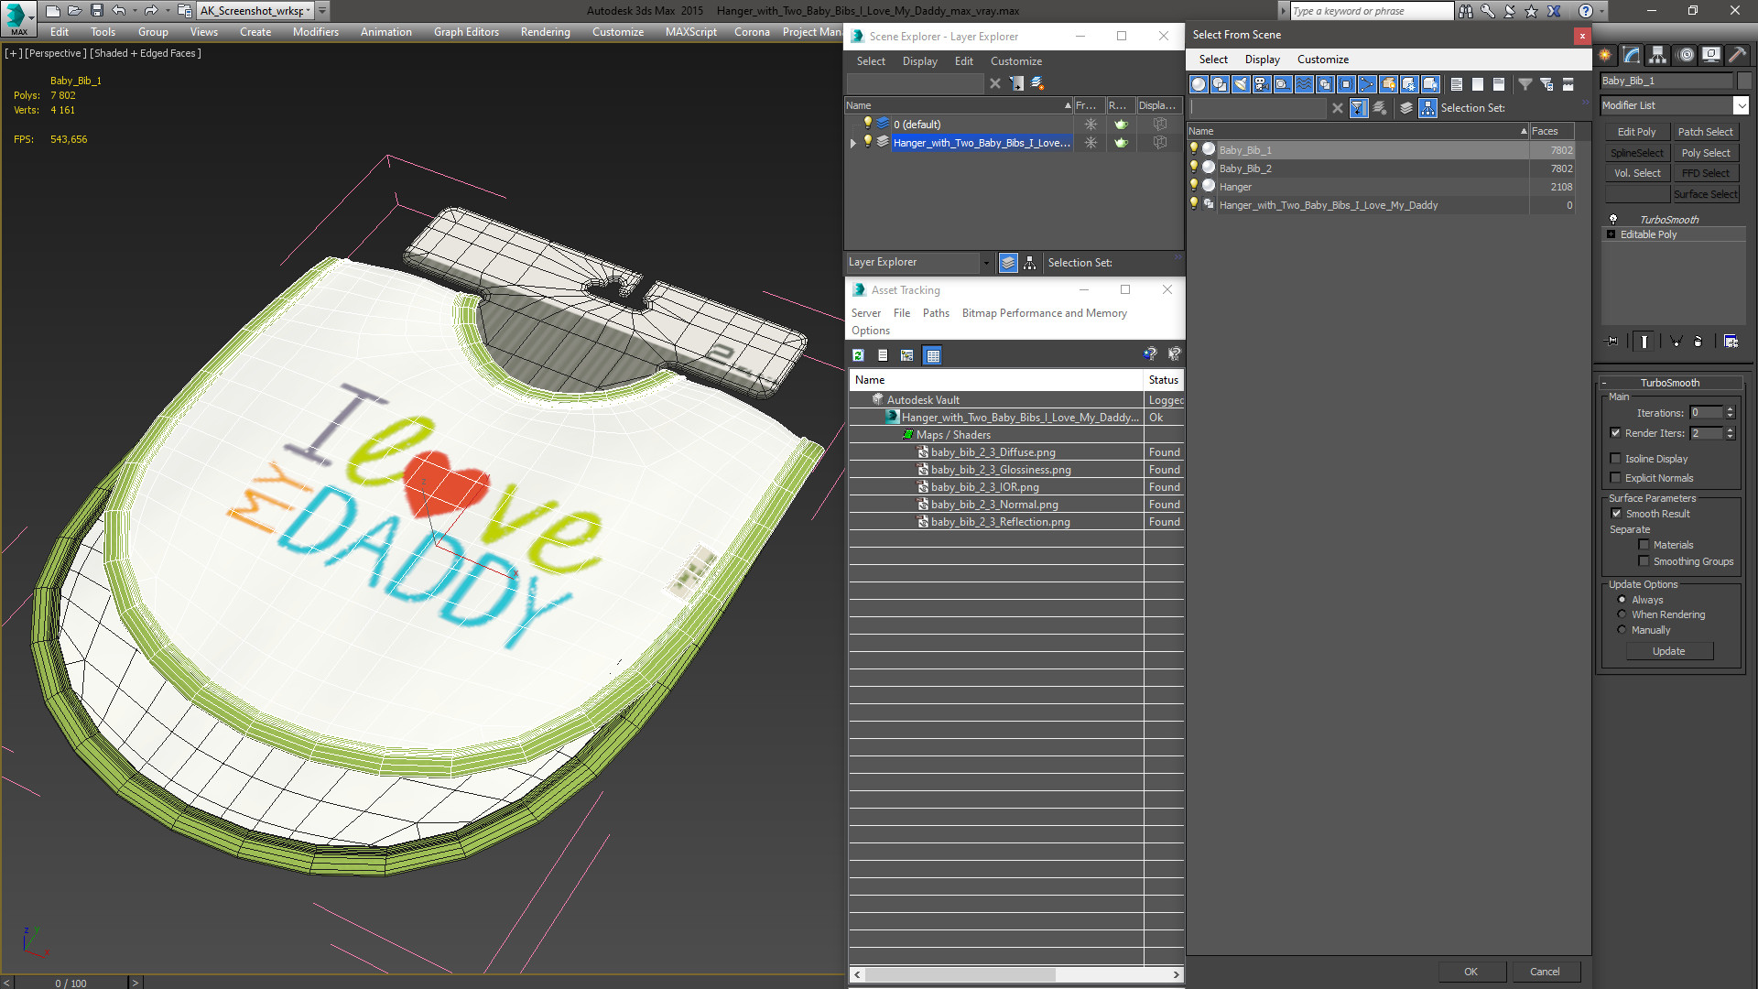
Task: Open Bitmap Performance and Memory menu
Action: coord(1044,313)
